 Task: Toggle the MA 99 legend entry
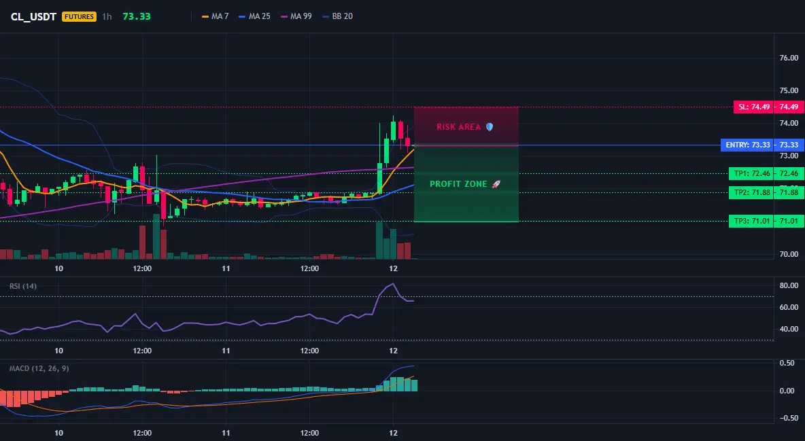(296, 16)
